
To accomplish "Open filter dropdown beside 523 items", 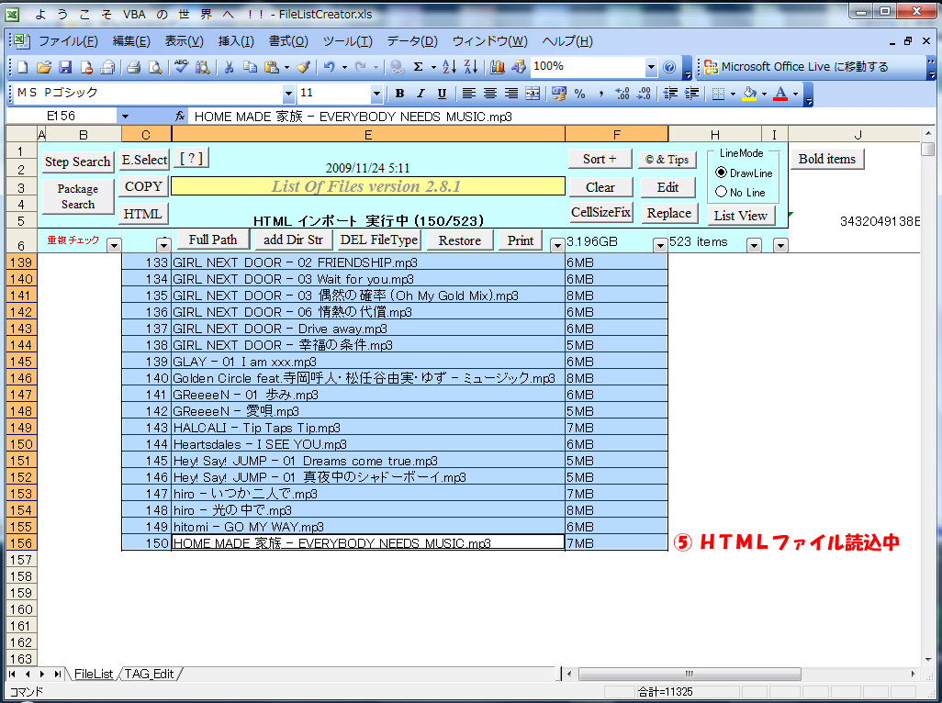I will point(754,245).
